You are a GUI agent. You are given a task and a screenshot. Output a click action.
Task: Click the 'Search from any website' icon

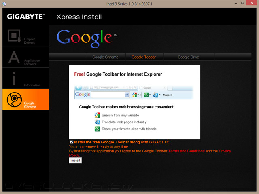point(97,115)
